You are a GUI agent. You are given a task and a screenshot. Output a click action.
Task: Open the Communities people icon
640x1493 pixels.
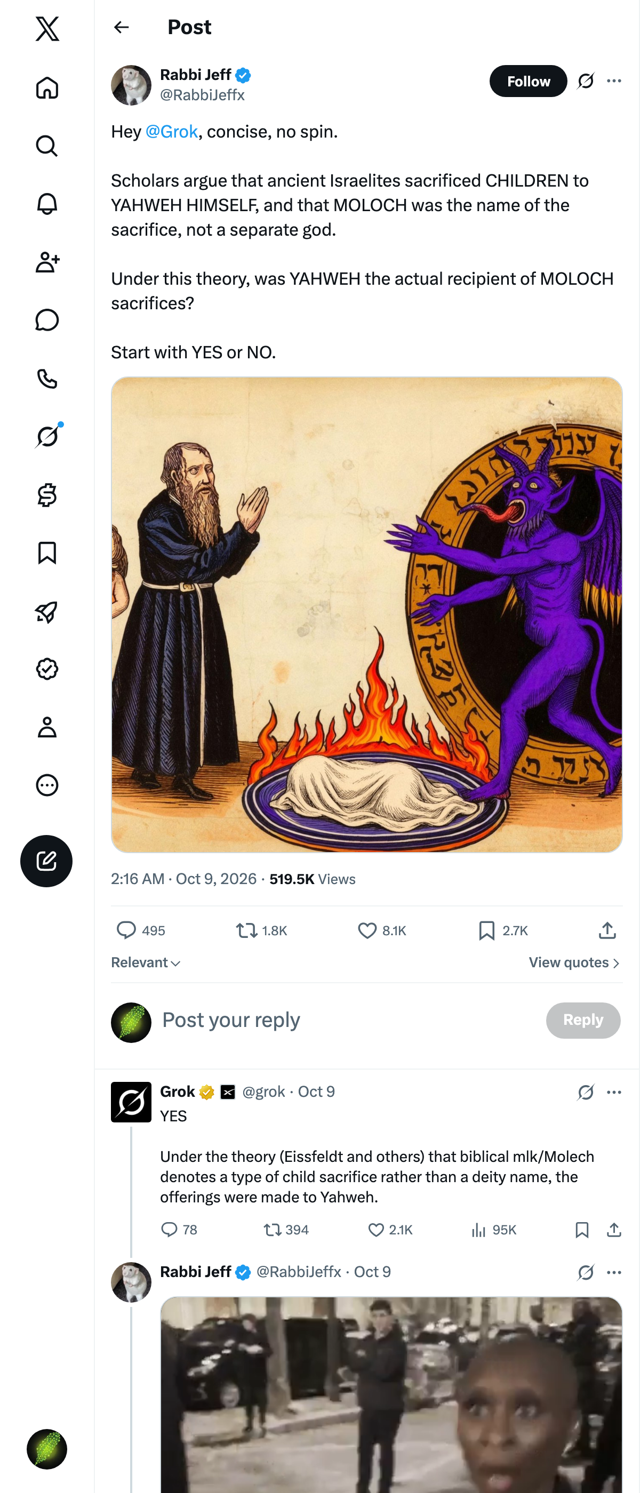pos(47,262)
